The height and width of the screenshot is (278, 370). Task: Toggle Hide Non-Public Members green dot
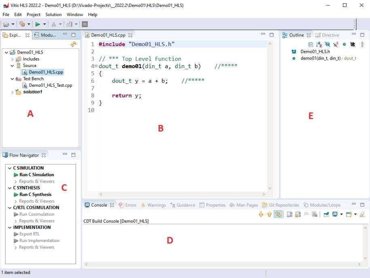point(344,44)
